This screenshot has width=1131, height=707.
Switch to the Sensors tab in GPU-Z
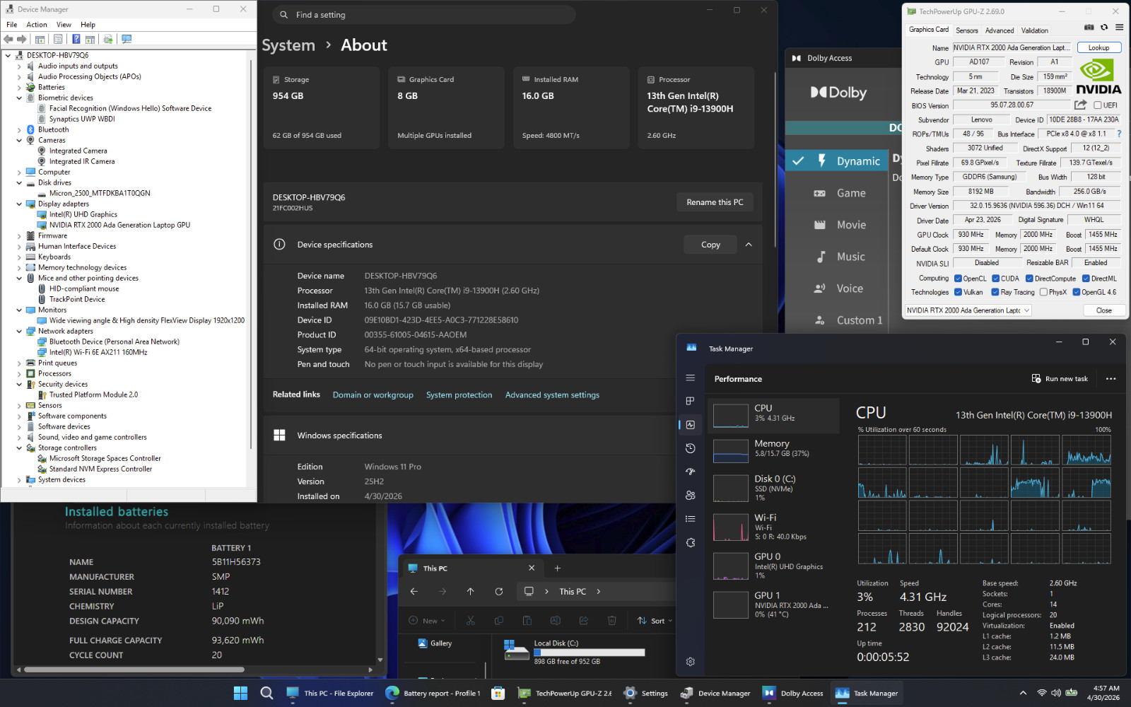[966, 30]
